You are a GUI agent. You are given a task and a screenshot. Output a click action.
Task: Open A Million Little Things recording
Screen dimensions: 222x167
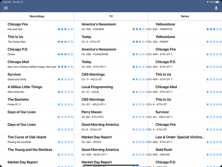click(37, 89)
